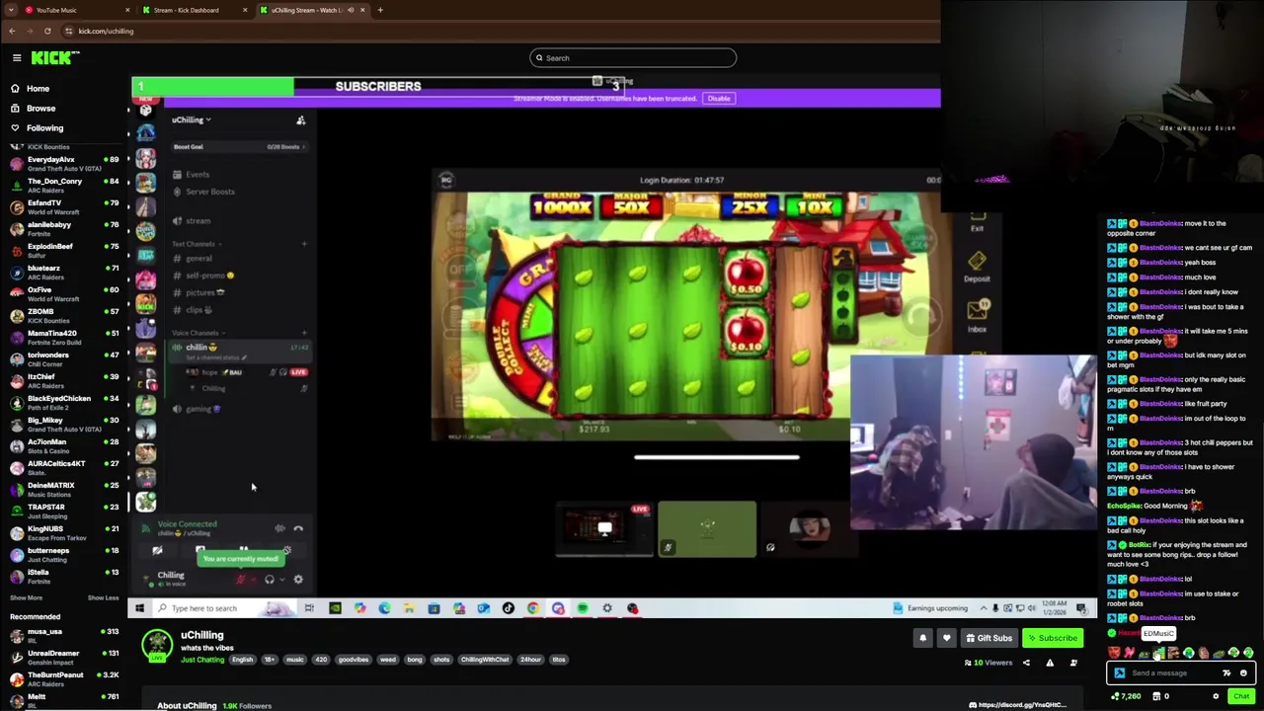
Task: Follow uChilling with the heart button
Action: click(x=946, y=638)
